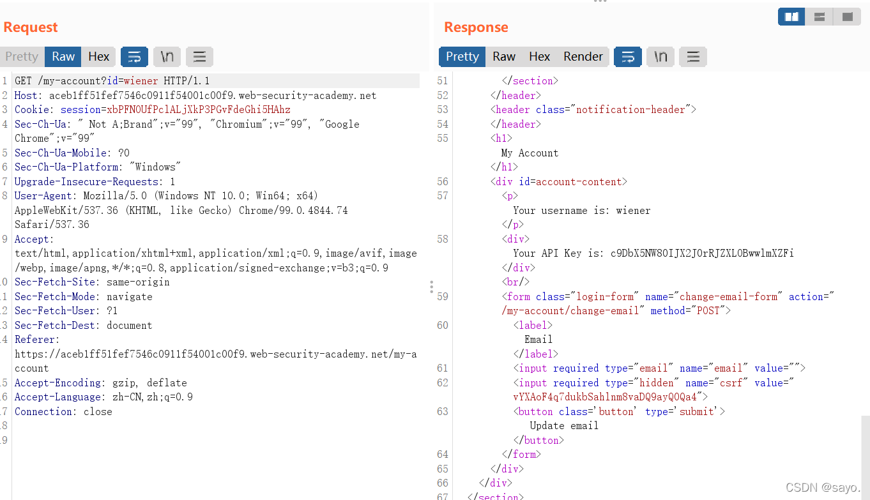Screen dimensions: 870x500
Task: Click the Accept-Language header line
Action: [x=104, y=397]
